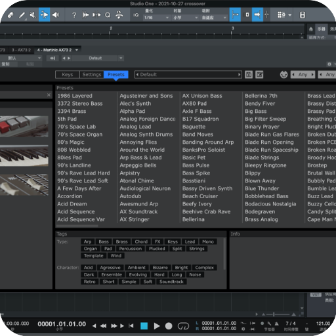The height and width of the screenshot is (336, 336).
Task: Toggle the highlighted Snap to grid button
Action: click(x=235, y=15)
